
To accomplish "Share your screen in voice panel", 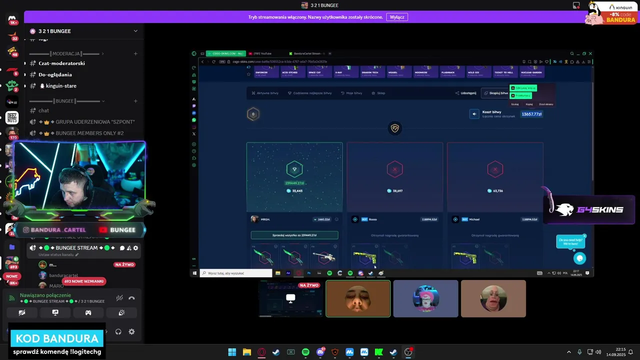I will coord(55,312).
